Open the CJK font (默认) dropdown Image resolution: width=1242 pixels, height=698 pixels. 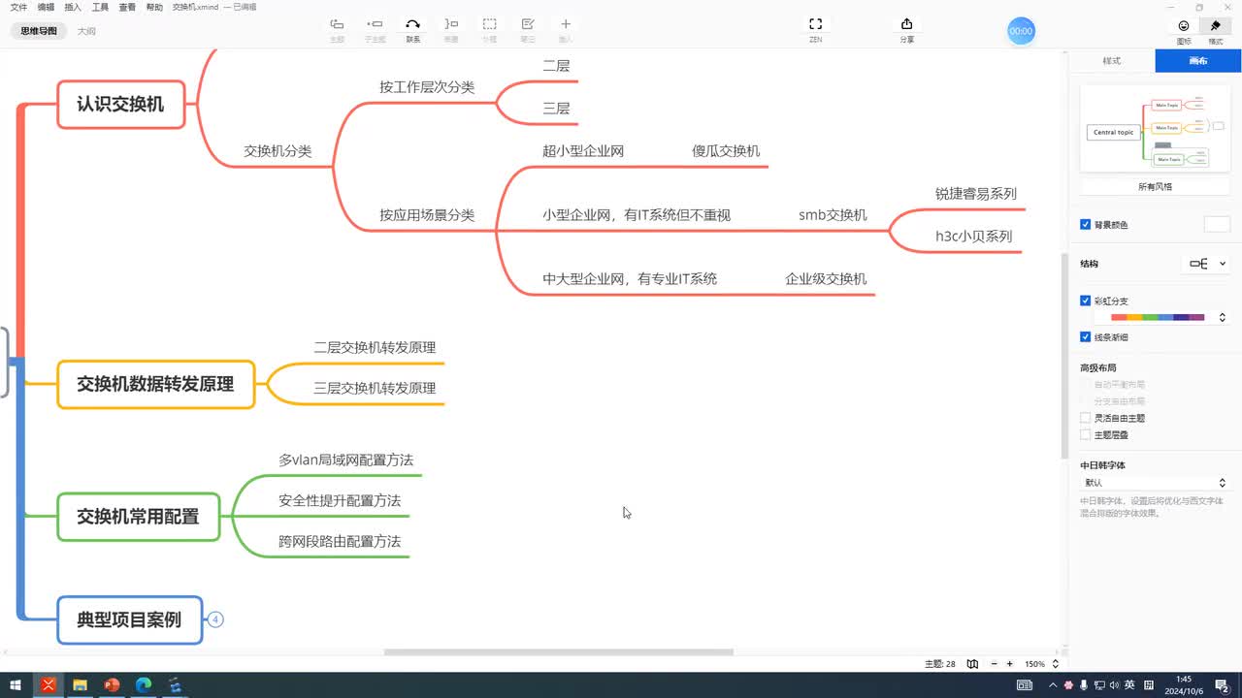click(x=1155, y=482)
